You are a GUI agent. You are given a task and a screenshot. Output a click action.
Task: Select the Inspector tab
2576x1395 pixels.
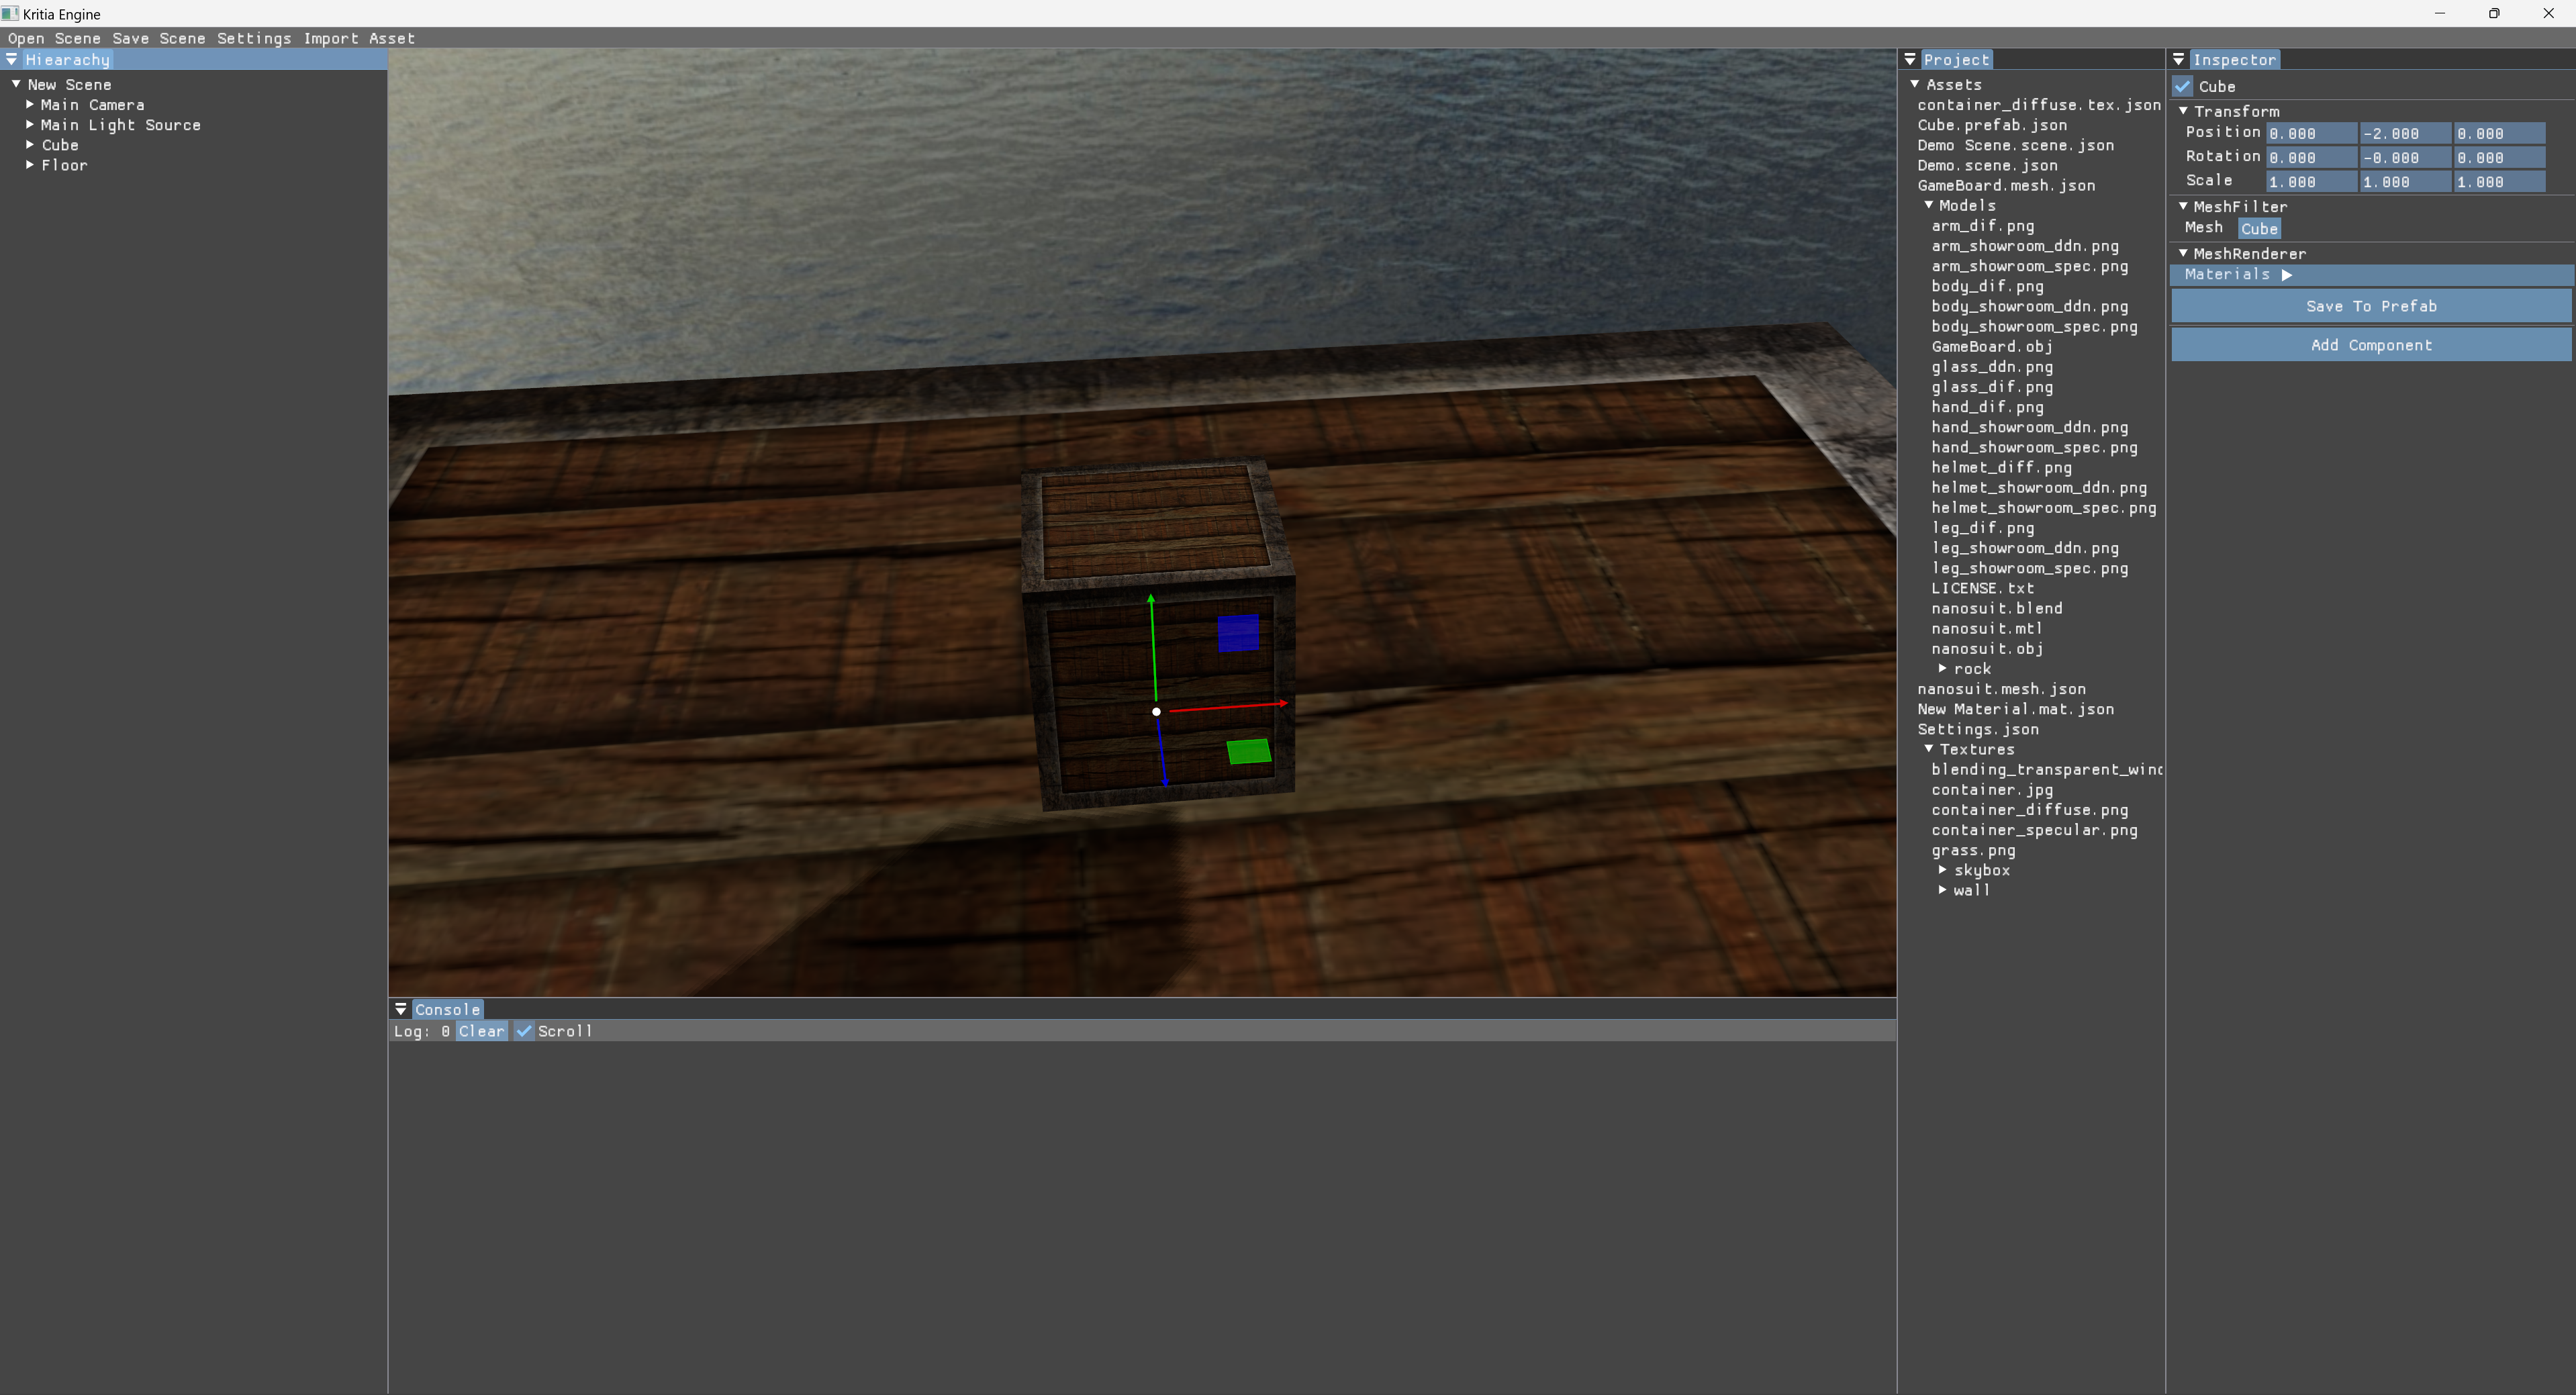point(2234,60)
